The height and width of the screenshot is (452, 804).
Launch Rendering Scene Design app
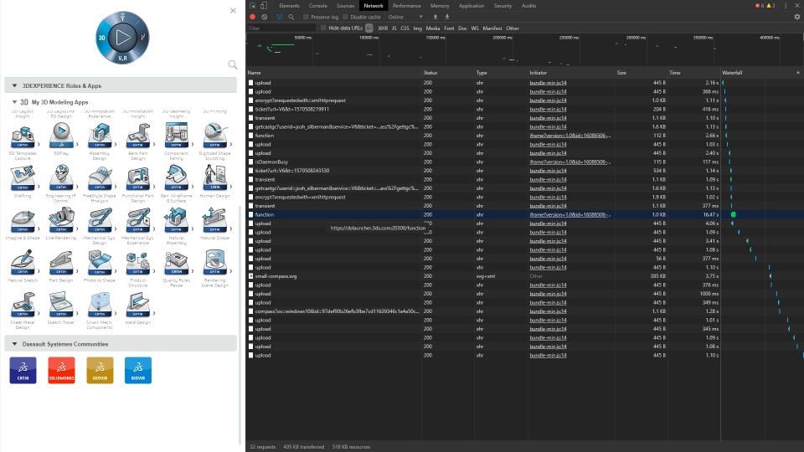[x=215, y=263]
